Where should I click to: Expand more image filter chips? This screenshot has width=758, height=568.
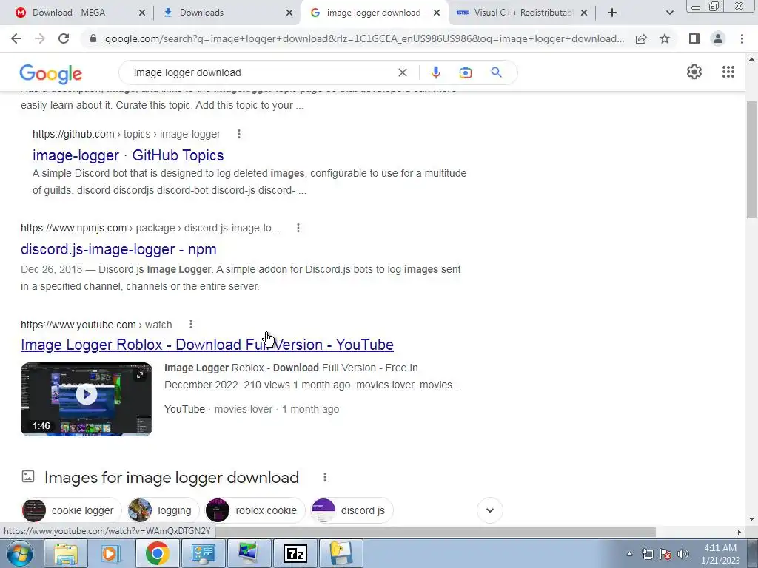coord(490,510)
